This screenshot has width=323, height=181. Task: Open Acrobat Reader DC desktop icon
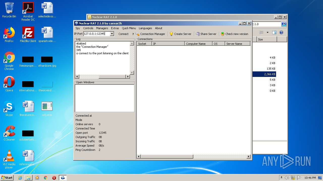pos(28,12)
